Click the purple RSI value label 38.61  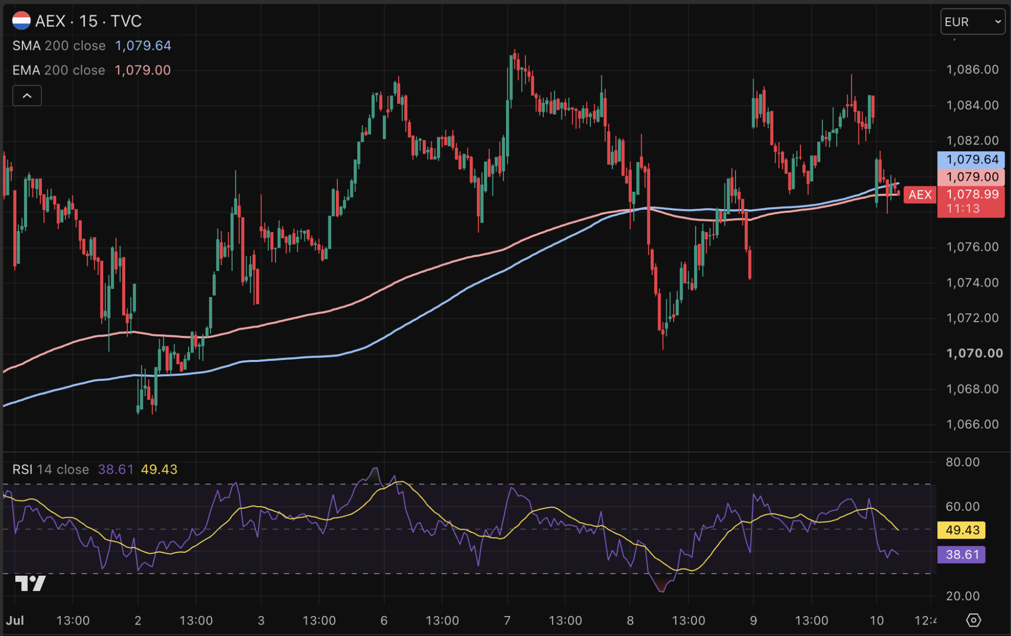(961, 555)
